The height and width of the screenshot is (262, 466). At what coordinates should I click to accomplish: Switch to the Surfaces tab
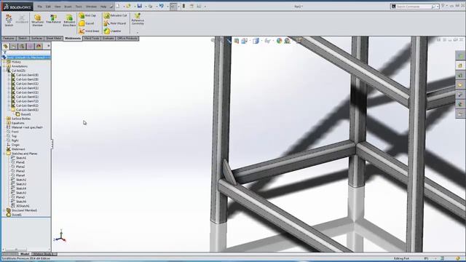37,39
